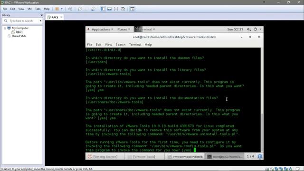The width and height of the screenshot is (304, 171).
Task: Click the guest power icon in top panel
Action: [x=256, y=29]
